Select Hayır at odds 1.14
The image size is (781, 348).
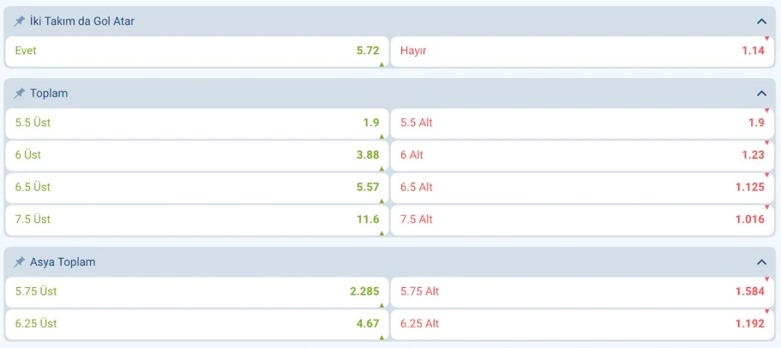coord(582,51)
